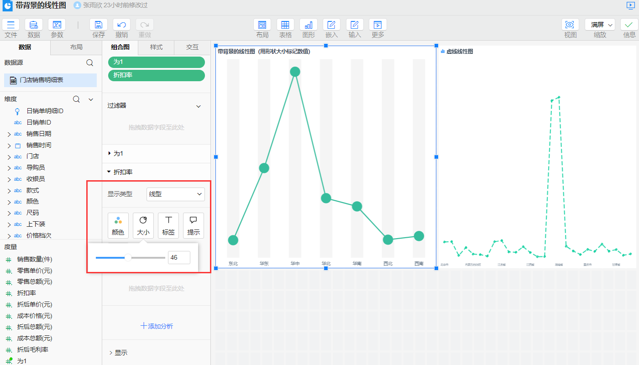Expand the 为1 settings section
Image resolution: width=639 pixels, height=365 pixels.
110,154
